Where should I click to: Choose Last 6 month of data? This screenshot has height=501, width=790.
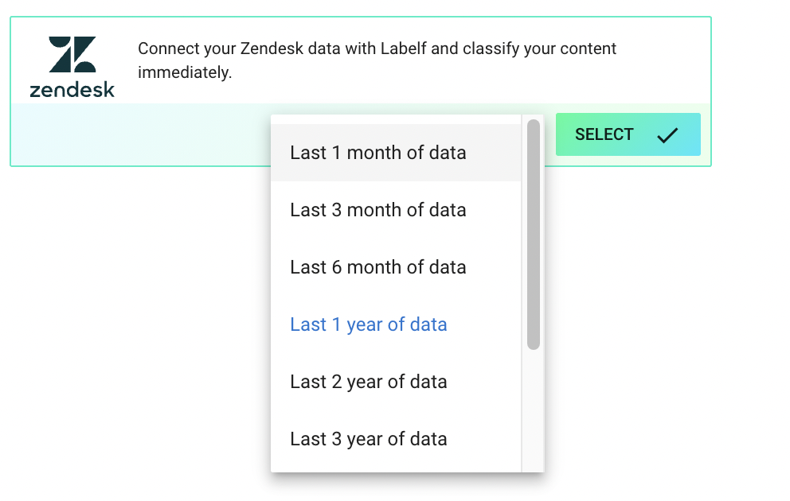pos(396,267)
